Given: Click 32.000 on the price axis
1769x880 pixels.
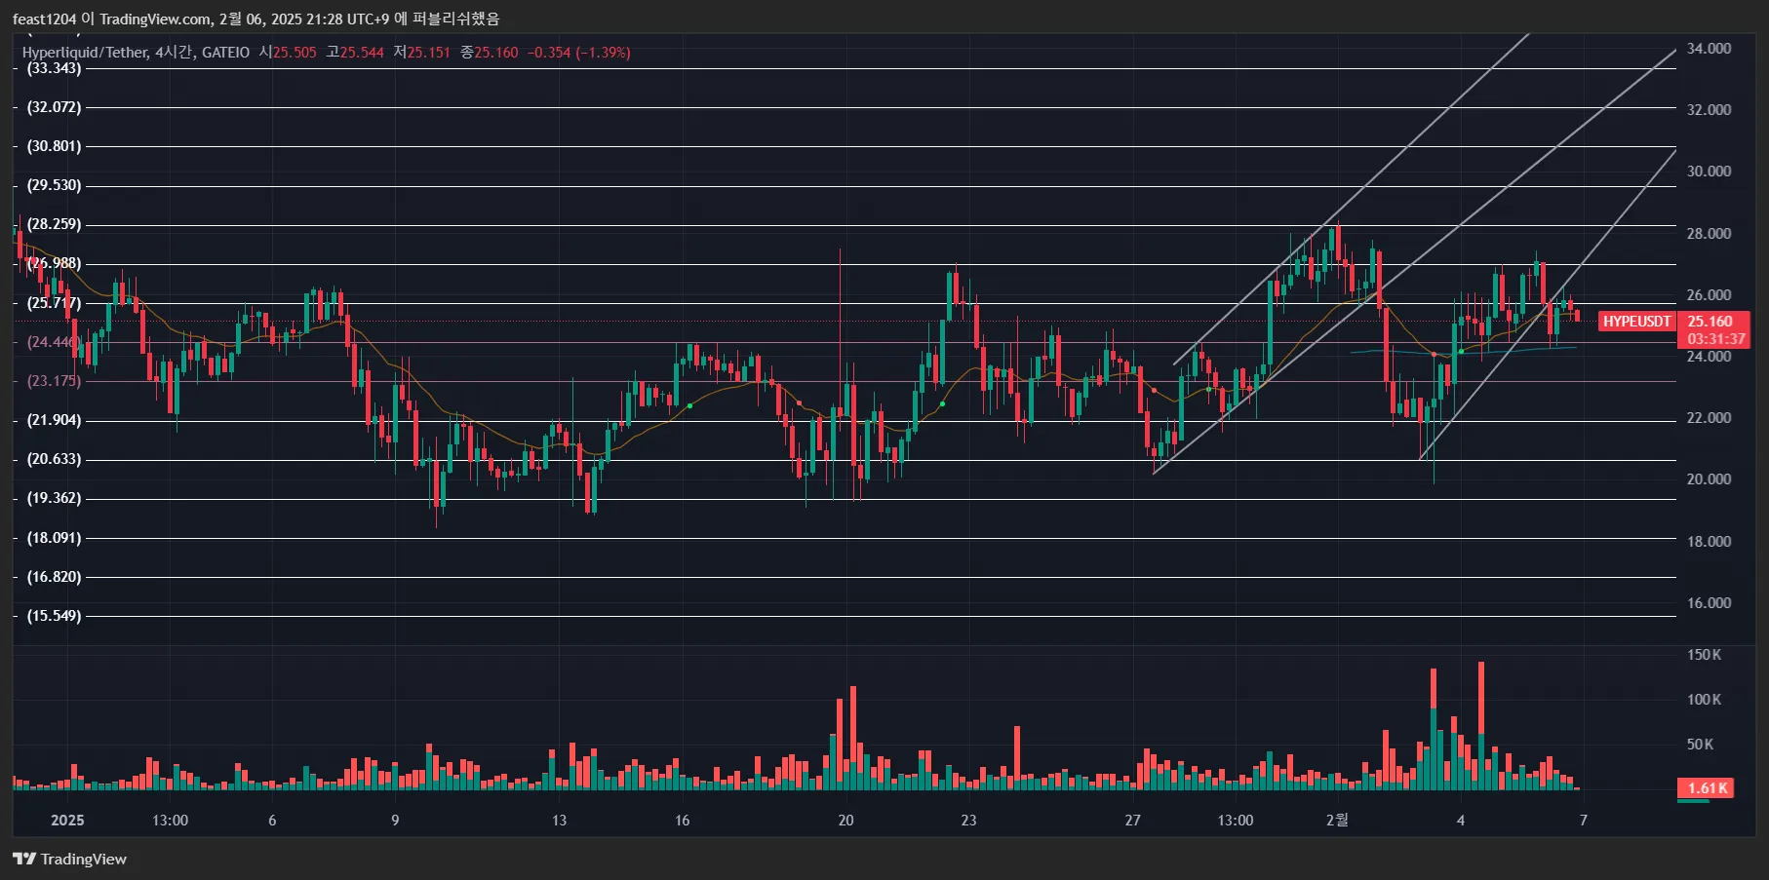Looking at the screenshot, I should point(1709,110).
